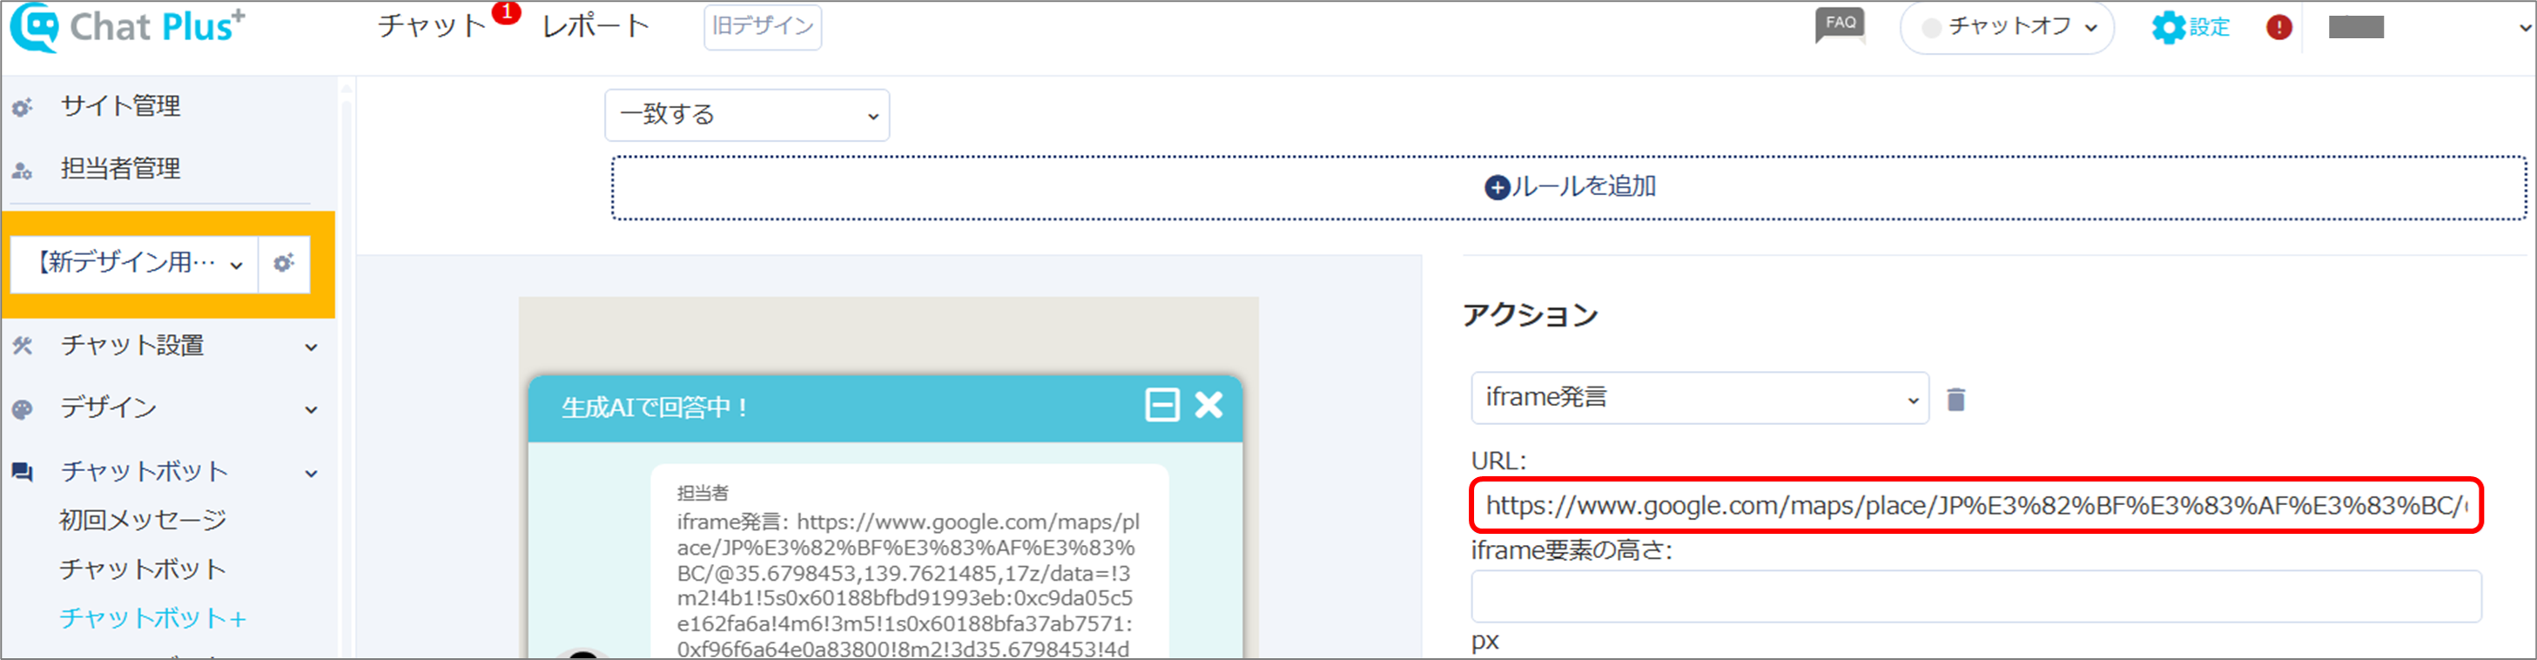Click the gear beside the site selector
The image size is (2537, 660).
click(x=284, y=263)
